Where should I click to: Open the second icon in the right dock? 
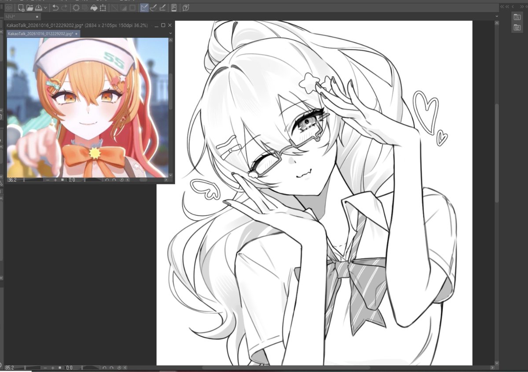(x=517, y=28)
